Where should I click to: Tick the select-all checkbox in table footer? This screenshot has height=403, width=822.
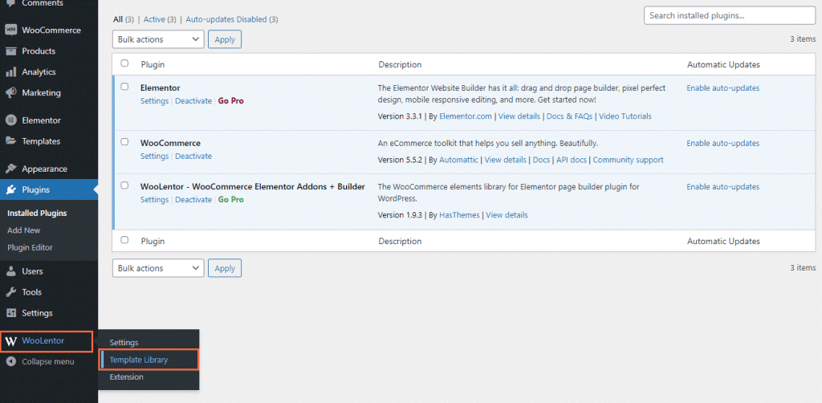coord(124,240)
